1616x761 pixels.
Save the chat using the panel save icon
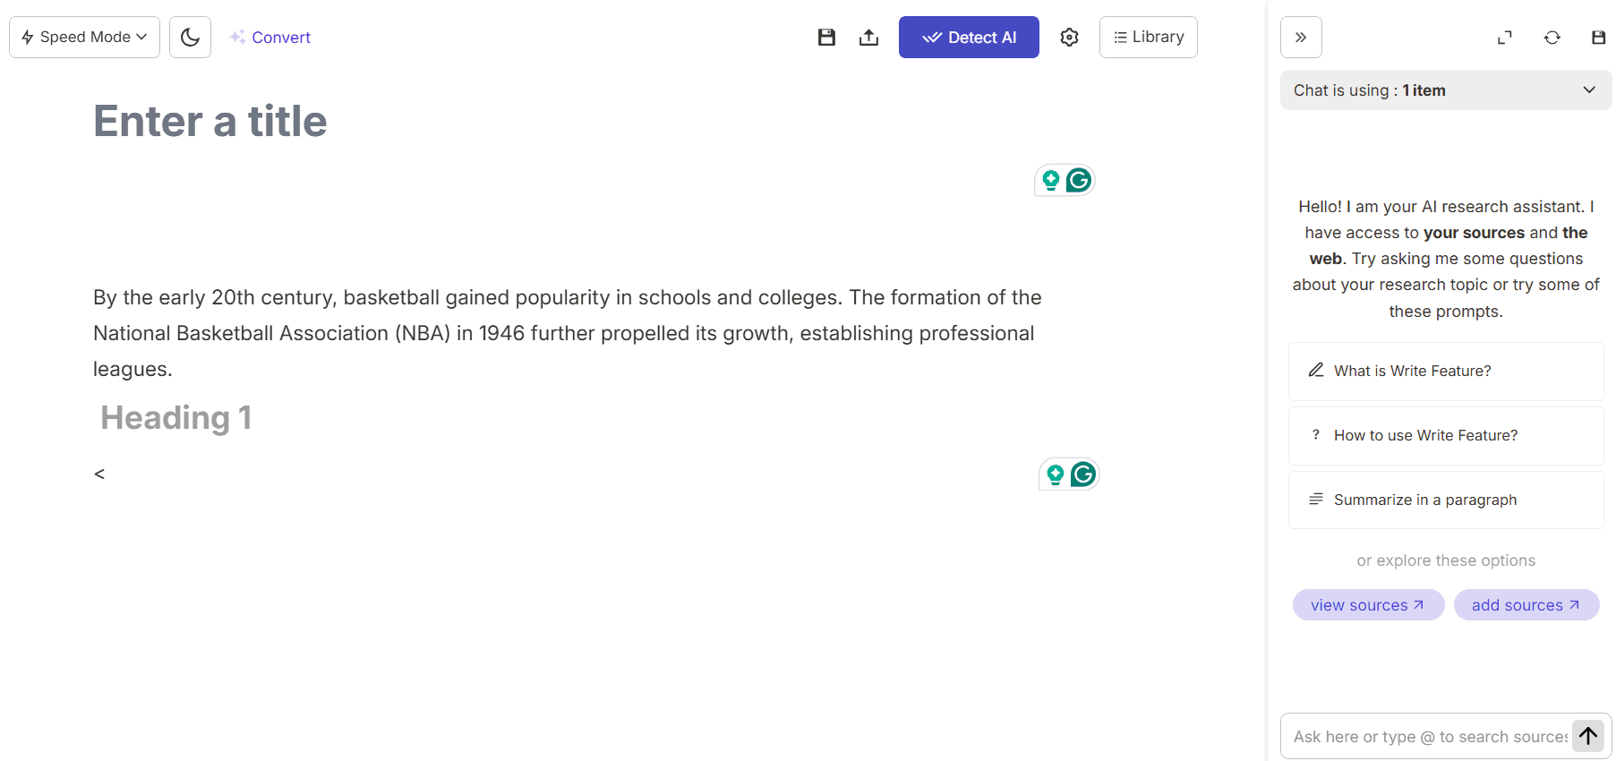point(1598,38)
